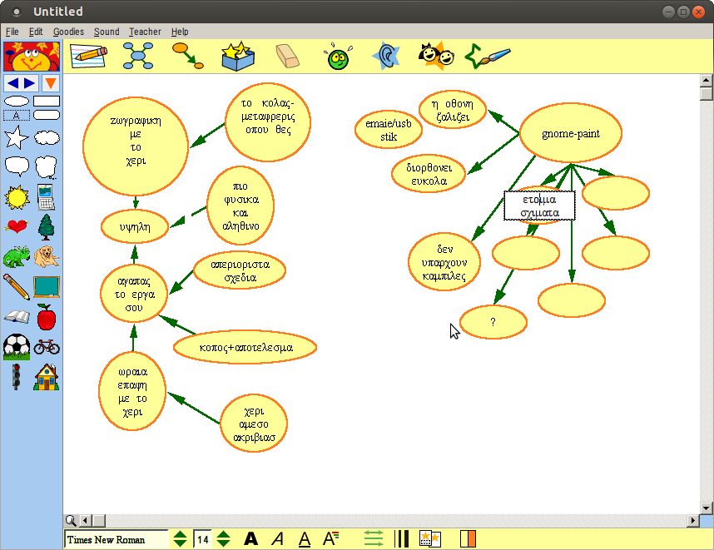Pick the pencil symbol in the palette
714x550 pixels.
tap(17, 287)
